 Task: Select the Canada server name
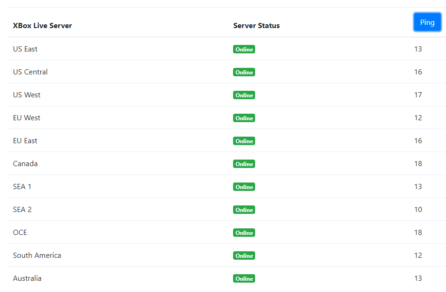pos(25,164)
